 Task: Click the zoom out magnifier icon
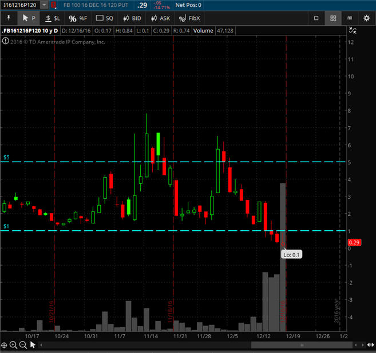point(23,345)
